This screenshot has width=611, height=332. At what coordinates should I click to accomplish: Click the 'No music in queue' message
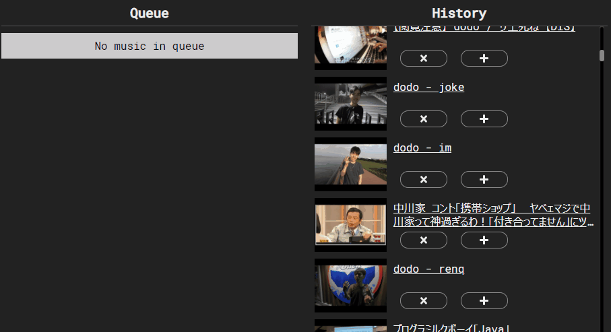150,46
